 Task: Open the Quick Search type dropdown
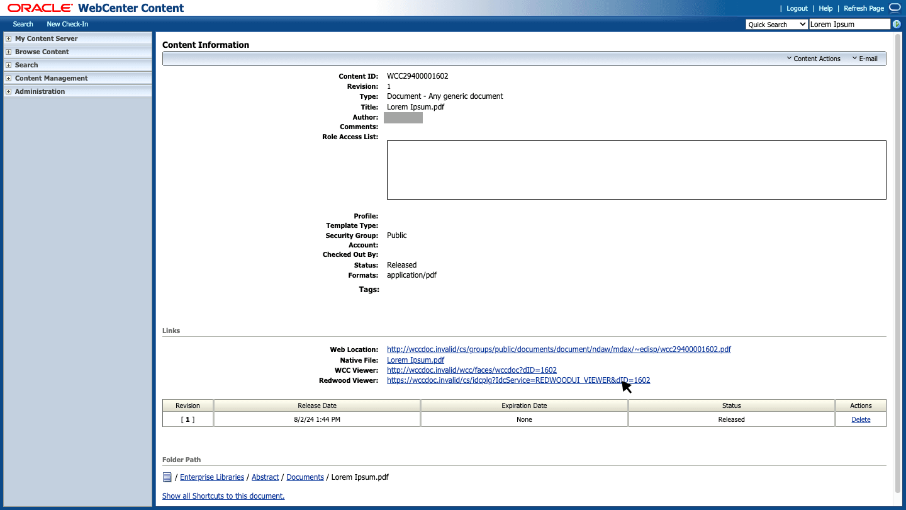(x=777, y=25)
